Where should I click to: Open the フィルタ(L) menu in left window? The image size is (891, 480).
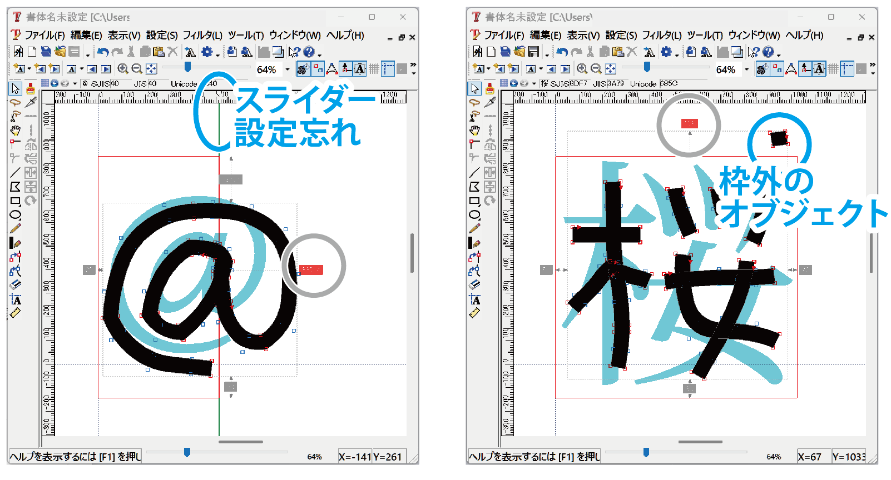(x=202, y=36)
